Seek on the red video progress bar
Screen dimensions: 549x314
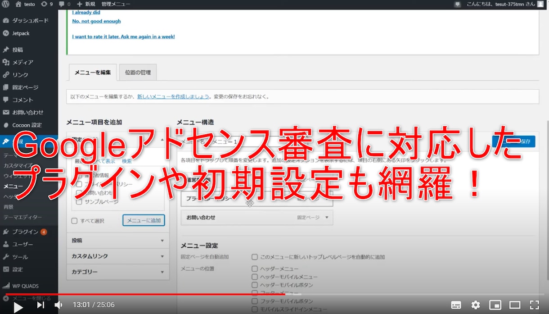(x=274, y=294)
